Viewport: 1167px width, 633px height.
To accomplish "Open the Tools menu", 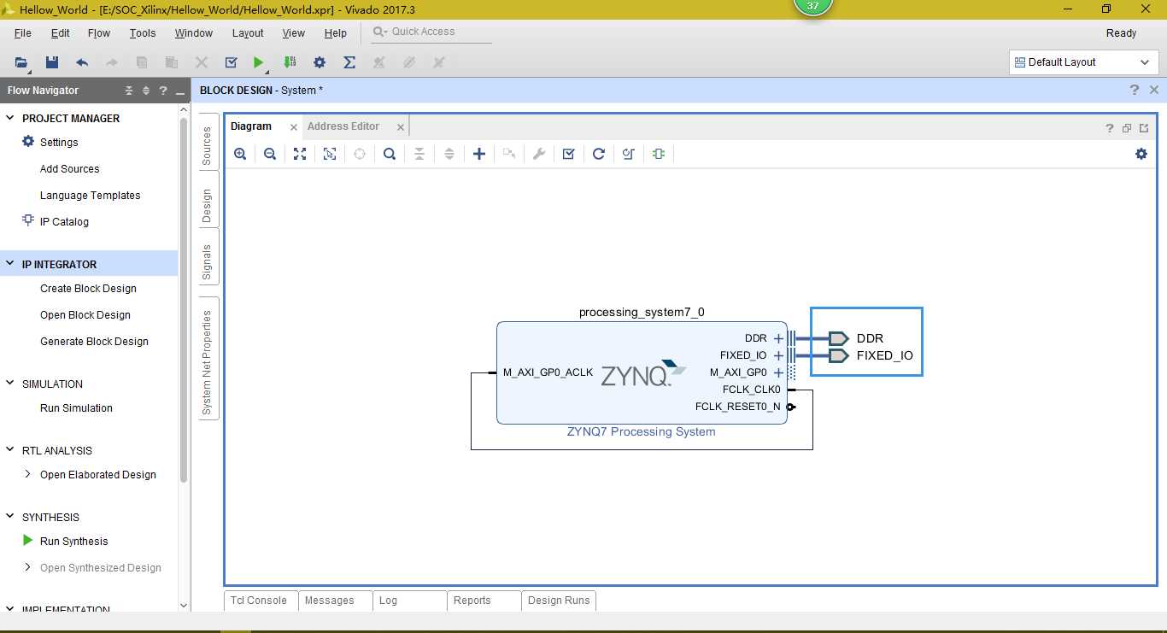I will pyautogui.click(x=143, y=33).
